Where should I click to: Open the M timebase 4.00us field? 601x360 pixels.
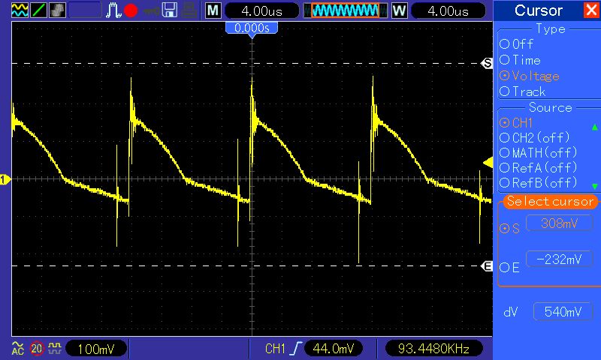[261, 11]
